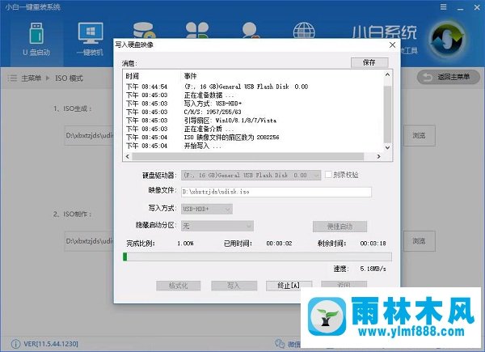Click the log horizontal scroll left arrow

(128, 157)
